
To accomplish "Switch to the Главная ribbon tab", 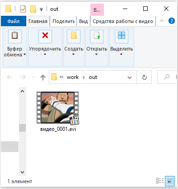I will 38,21.
